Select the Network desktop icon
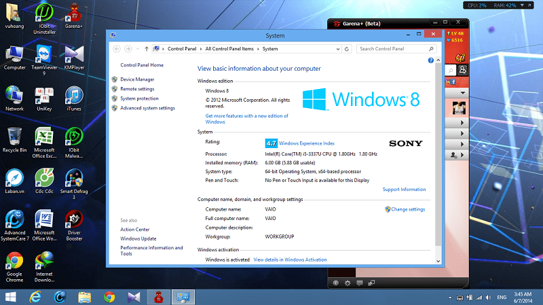Viewport: 543px width, 305px height. [x=14, y=98]
